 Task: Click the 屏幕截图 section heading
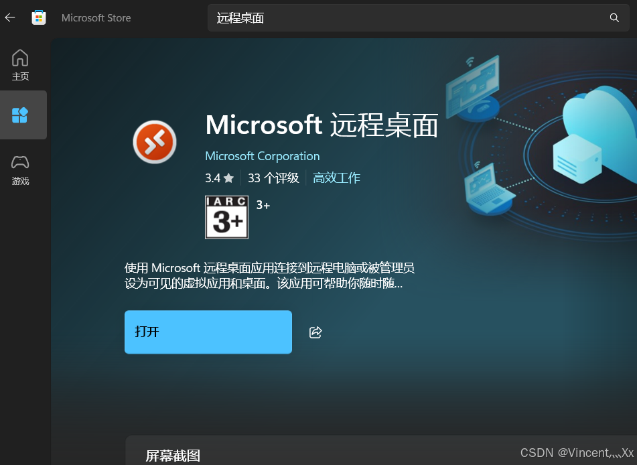coord(173,456)
